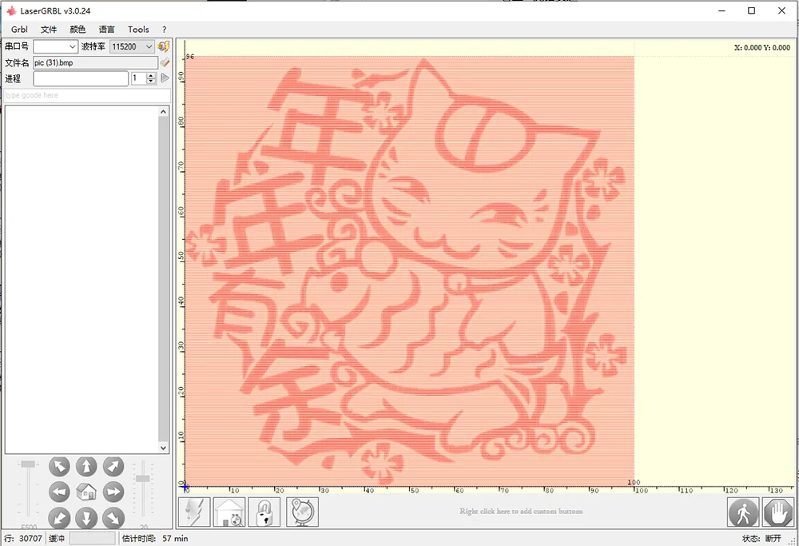Open the 语言 menu

click(x=106, y=30)
